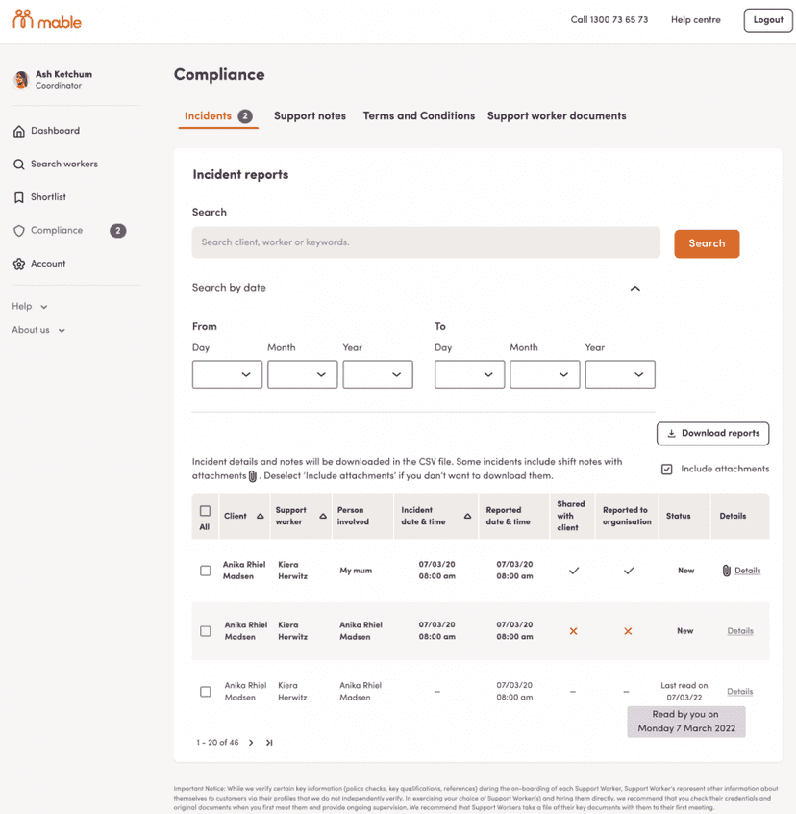Click the Search workers magnifier icon
The width and height of the screenshot is (796, 814).
[19, 165]
